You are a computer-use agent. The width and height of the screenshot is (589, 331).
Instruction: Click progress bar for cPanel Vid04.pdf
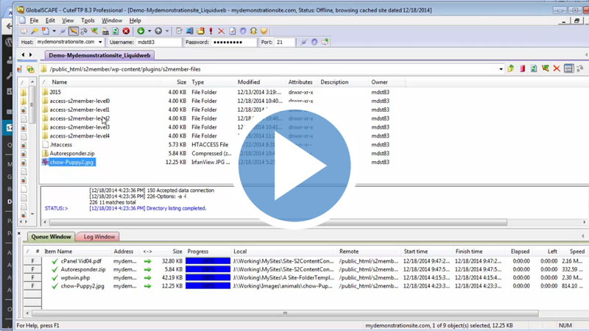[x=208, y=261]
